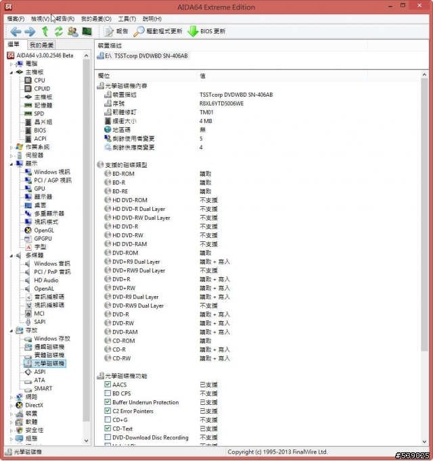Open the 檢視(V) menu
Screen dimensions: 433x461
[40, 19]
